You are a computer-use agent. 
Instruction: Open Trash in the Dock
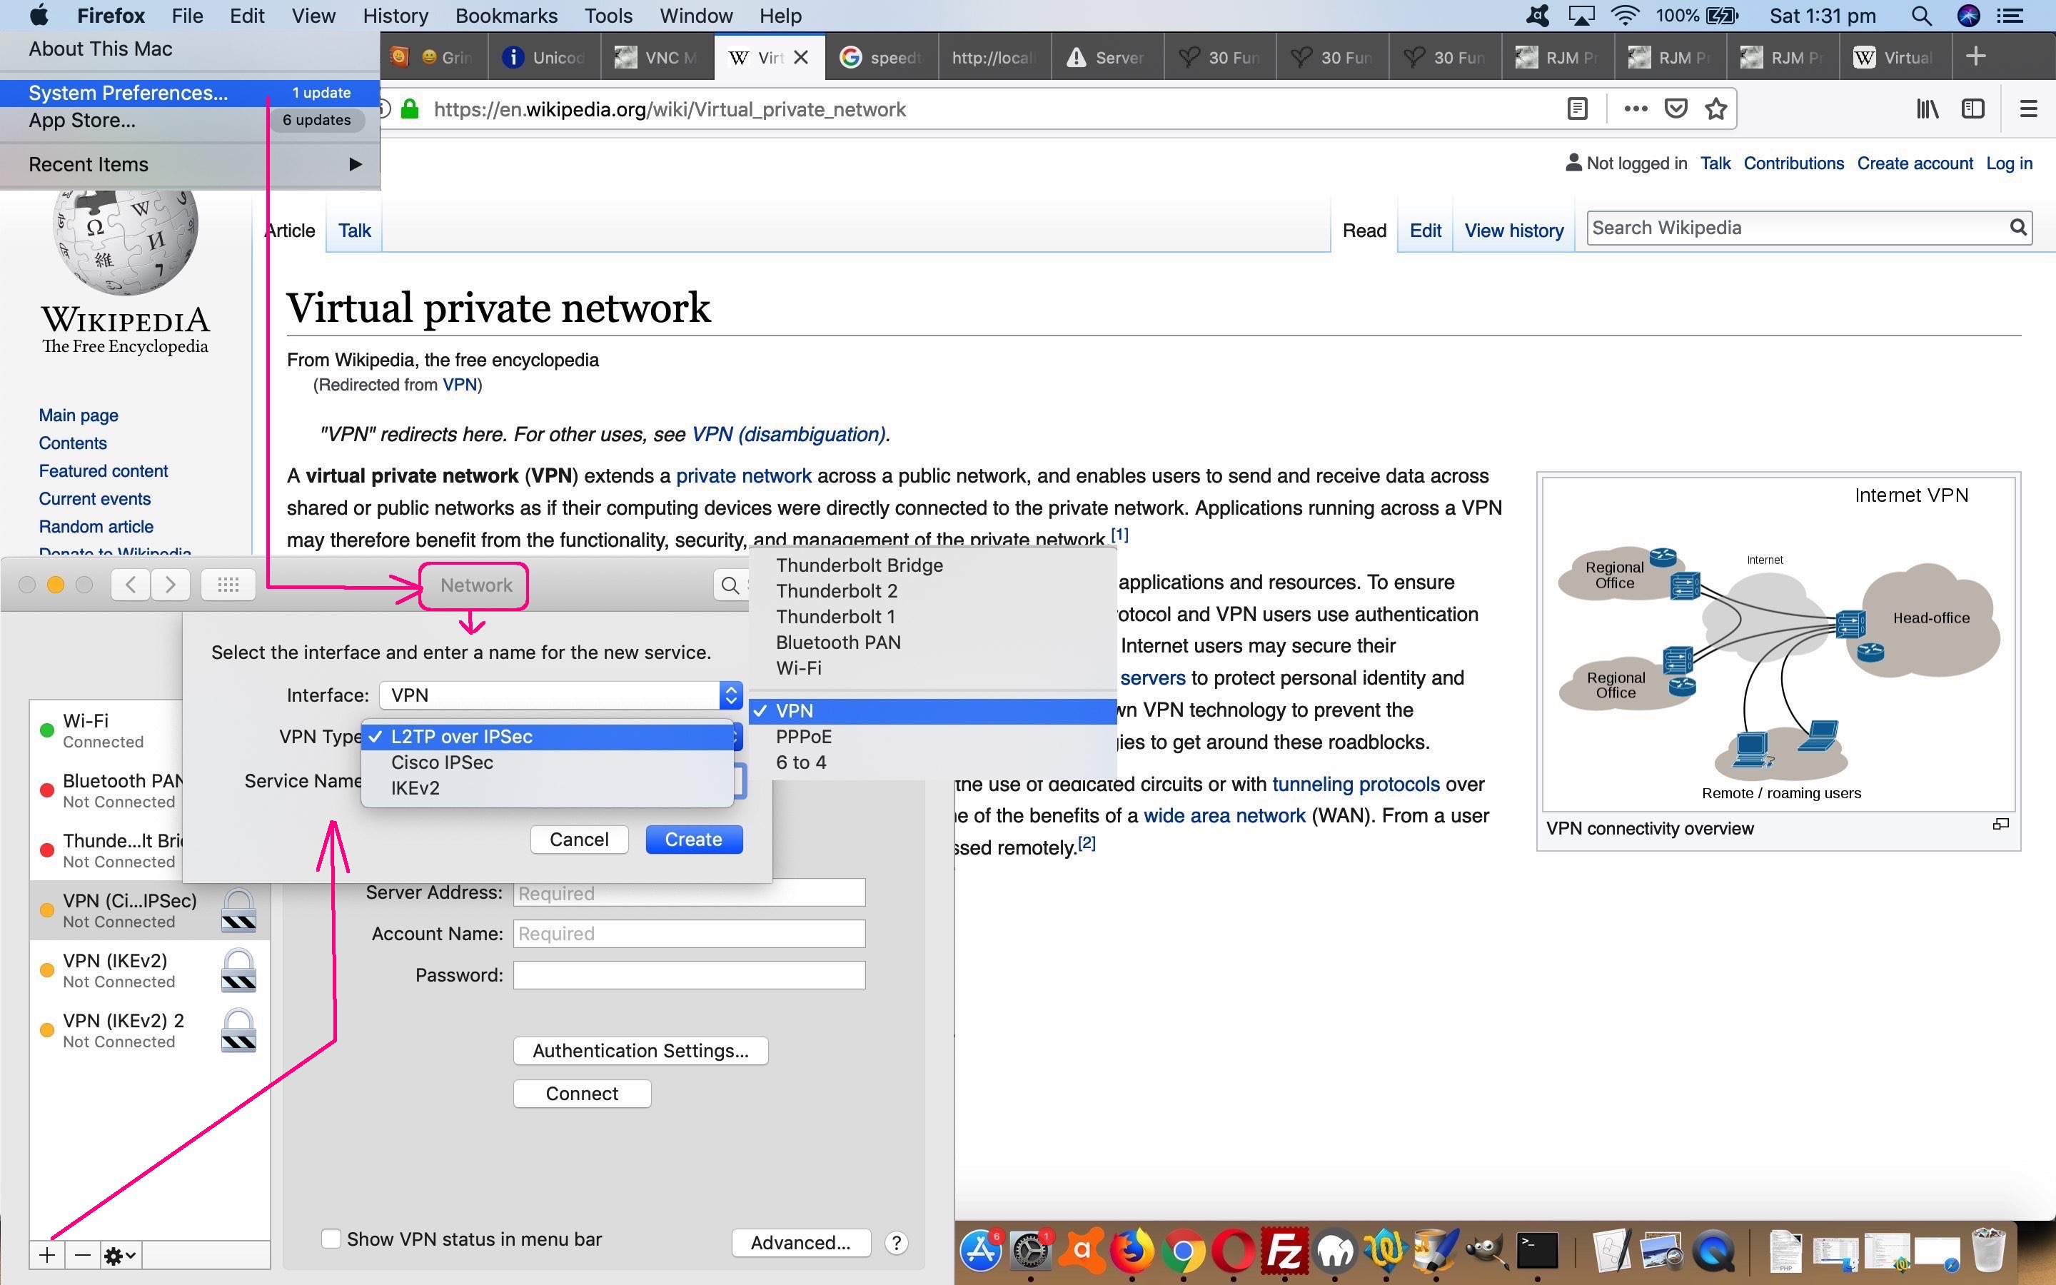(x=1988, y=1249)
